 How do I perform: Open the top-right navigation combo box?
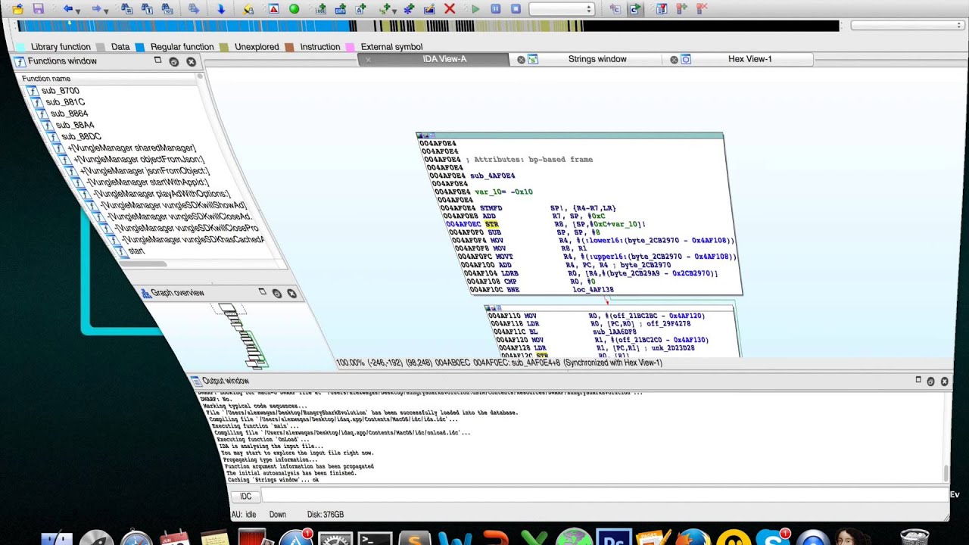(x=907, y=26)
